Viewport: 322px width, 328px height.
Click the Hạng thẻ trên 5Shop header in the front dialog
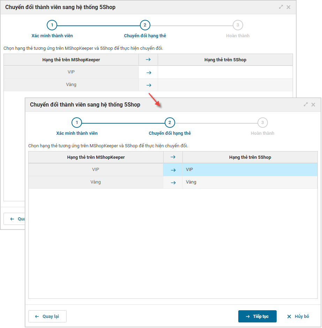[x=250, y=157]
